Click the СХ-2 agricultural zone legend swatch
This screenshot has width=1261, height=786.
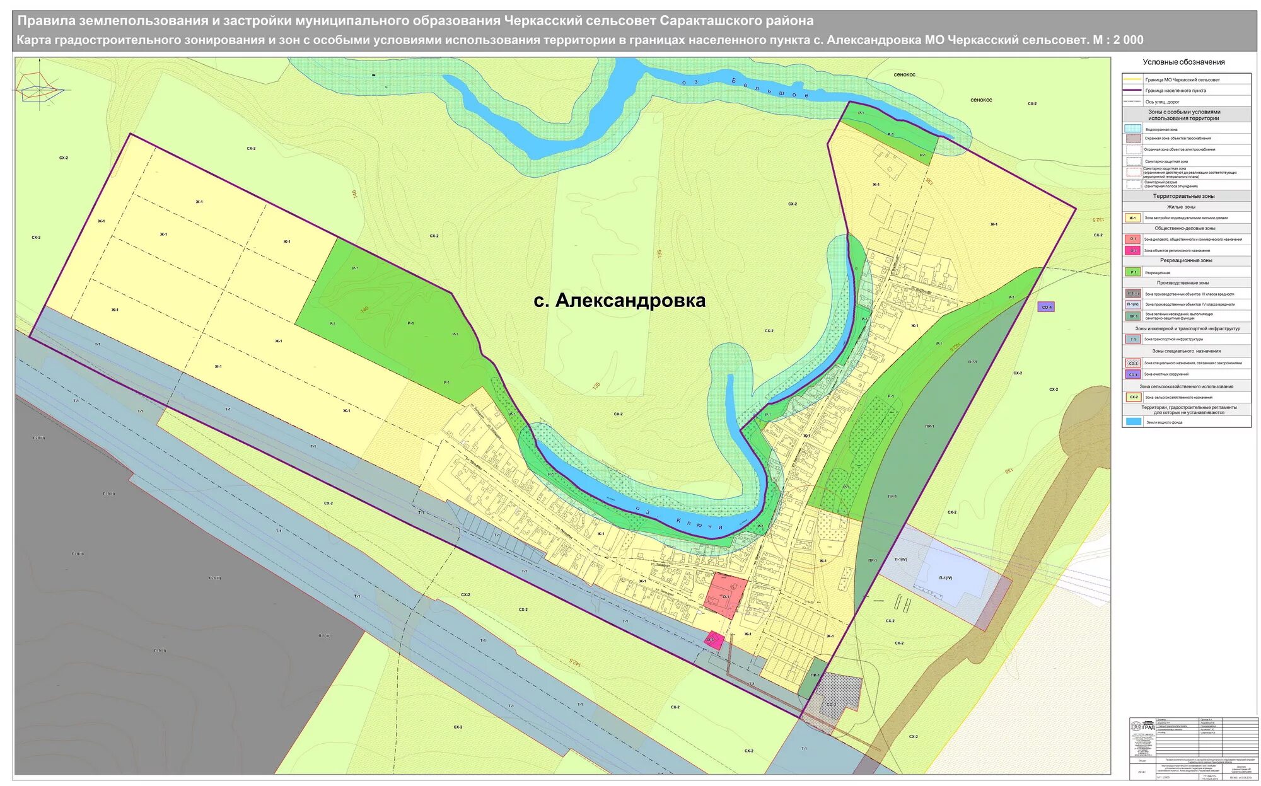click(1133, 397)
